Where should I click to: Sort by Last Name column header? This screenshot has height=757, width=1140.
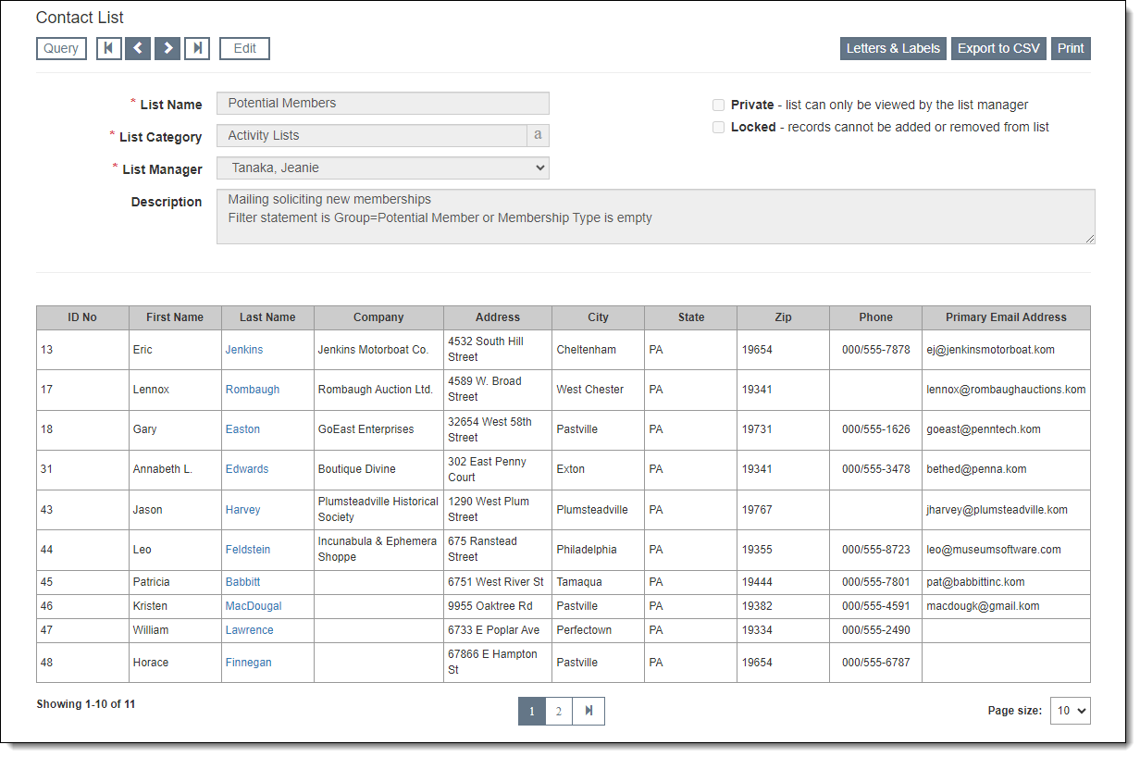pyautogui.click(x=267, y=317)
